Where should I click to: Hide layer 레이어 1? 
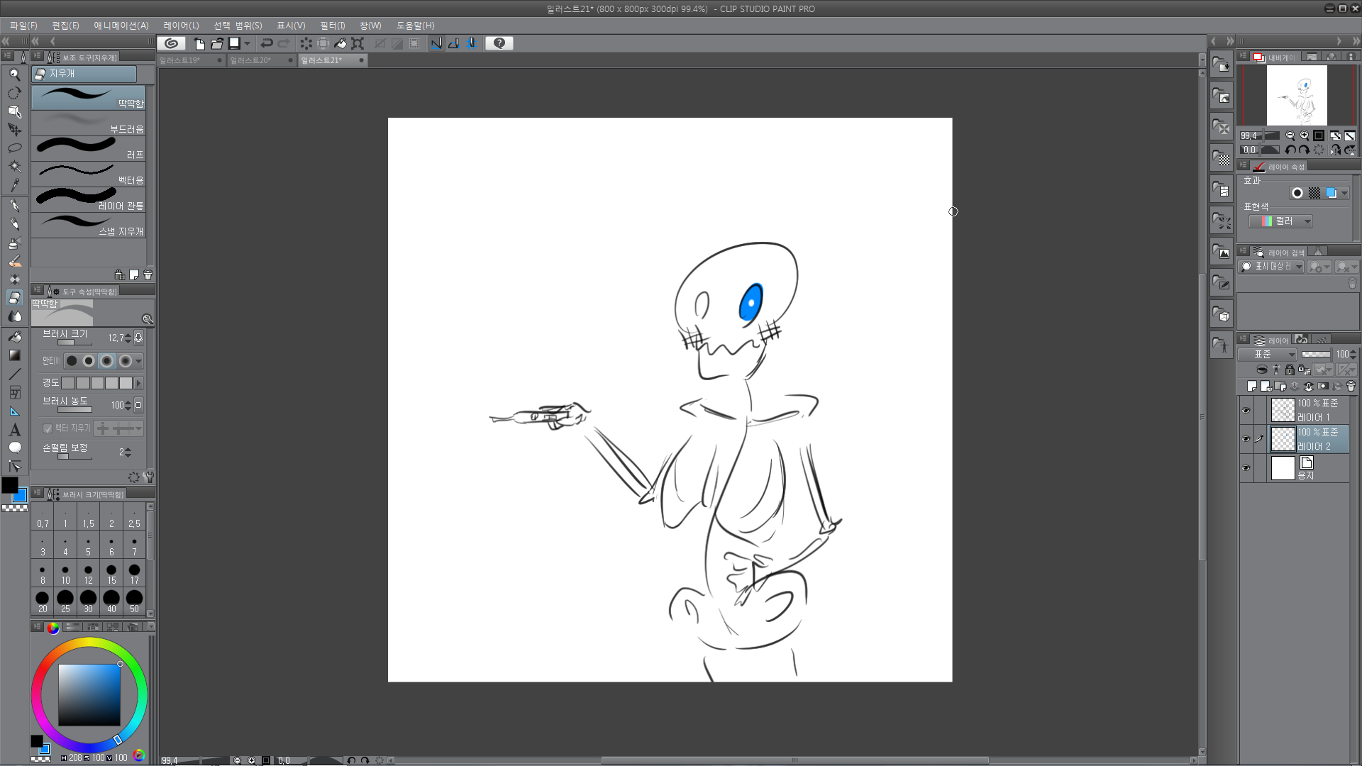click(1246, 410)
